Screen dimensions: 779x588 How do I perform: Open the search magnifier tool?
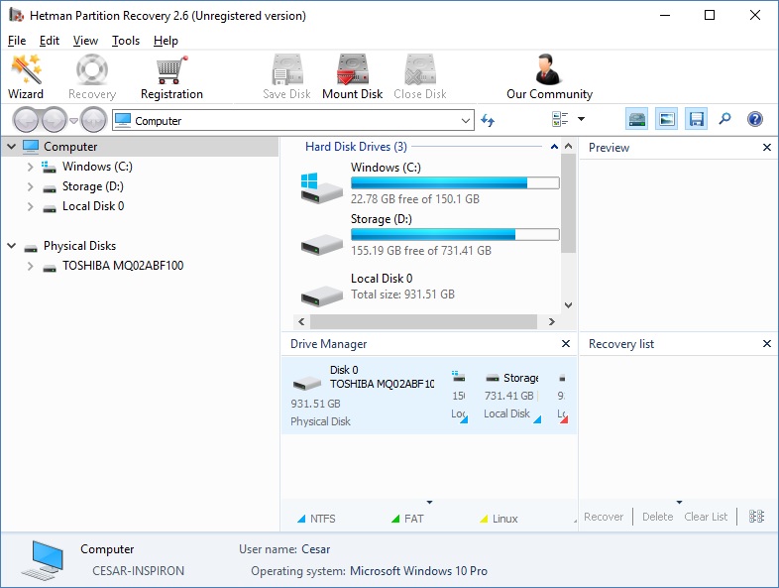(x=724, y=119)
